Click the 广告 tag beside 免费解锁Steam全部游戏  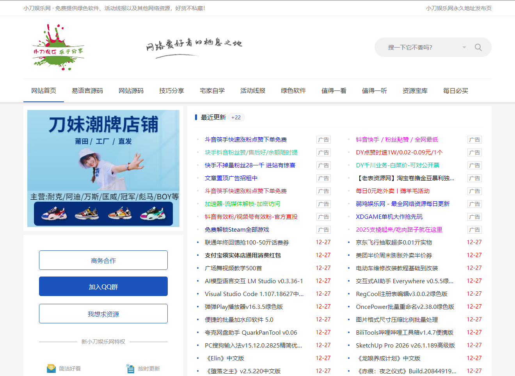[x=323, y=230]
